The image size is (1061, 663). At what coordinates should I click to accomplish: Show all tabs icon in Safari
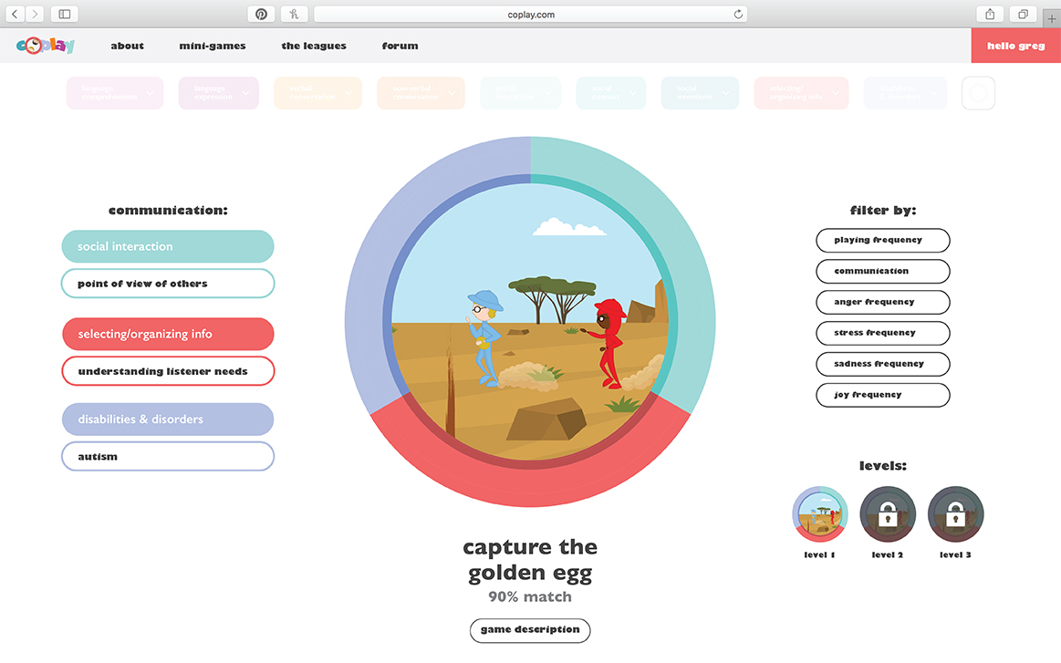click(x=1023, y=14)
